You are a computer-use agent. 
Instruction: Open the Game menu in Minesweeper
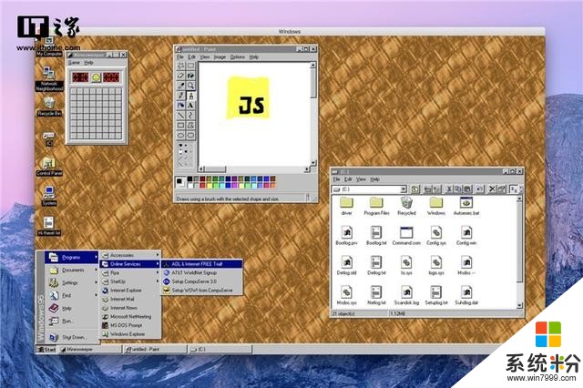(x=74, y=63)
